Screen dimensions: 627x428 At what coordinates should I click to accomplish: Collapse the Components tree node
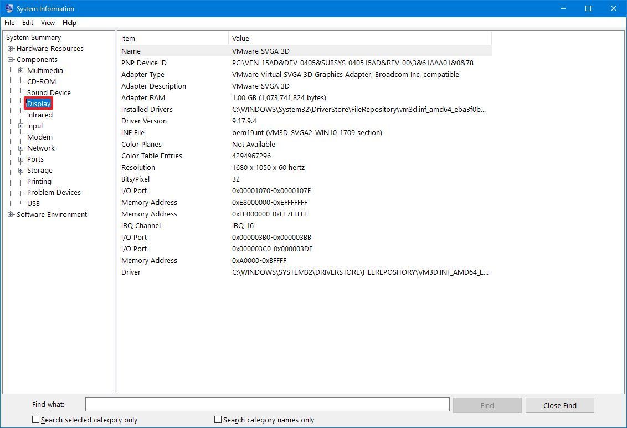coord(9,59)
